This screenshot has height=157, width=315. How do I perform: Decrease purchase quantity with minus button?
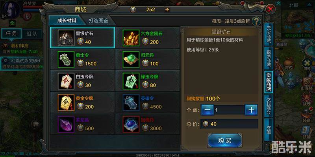point(208,110)
